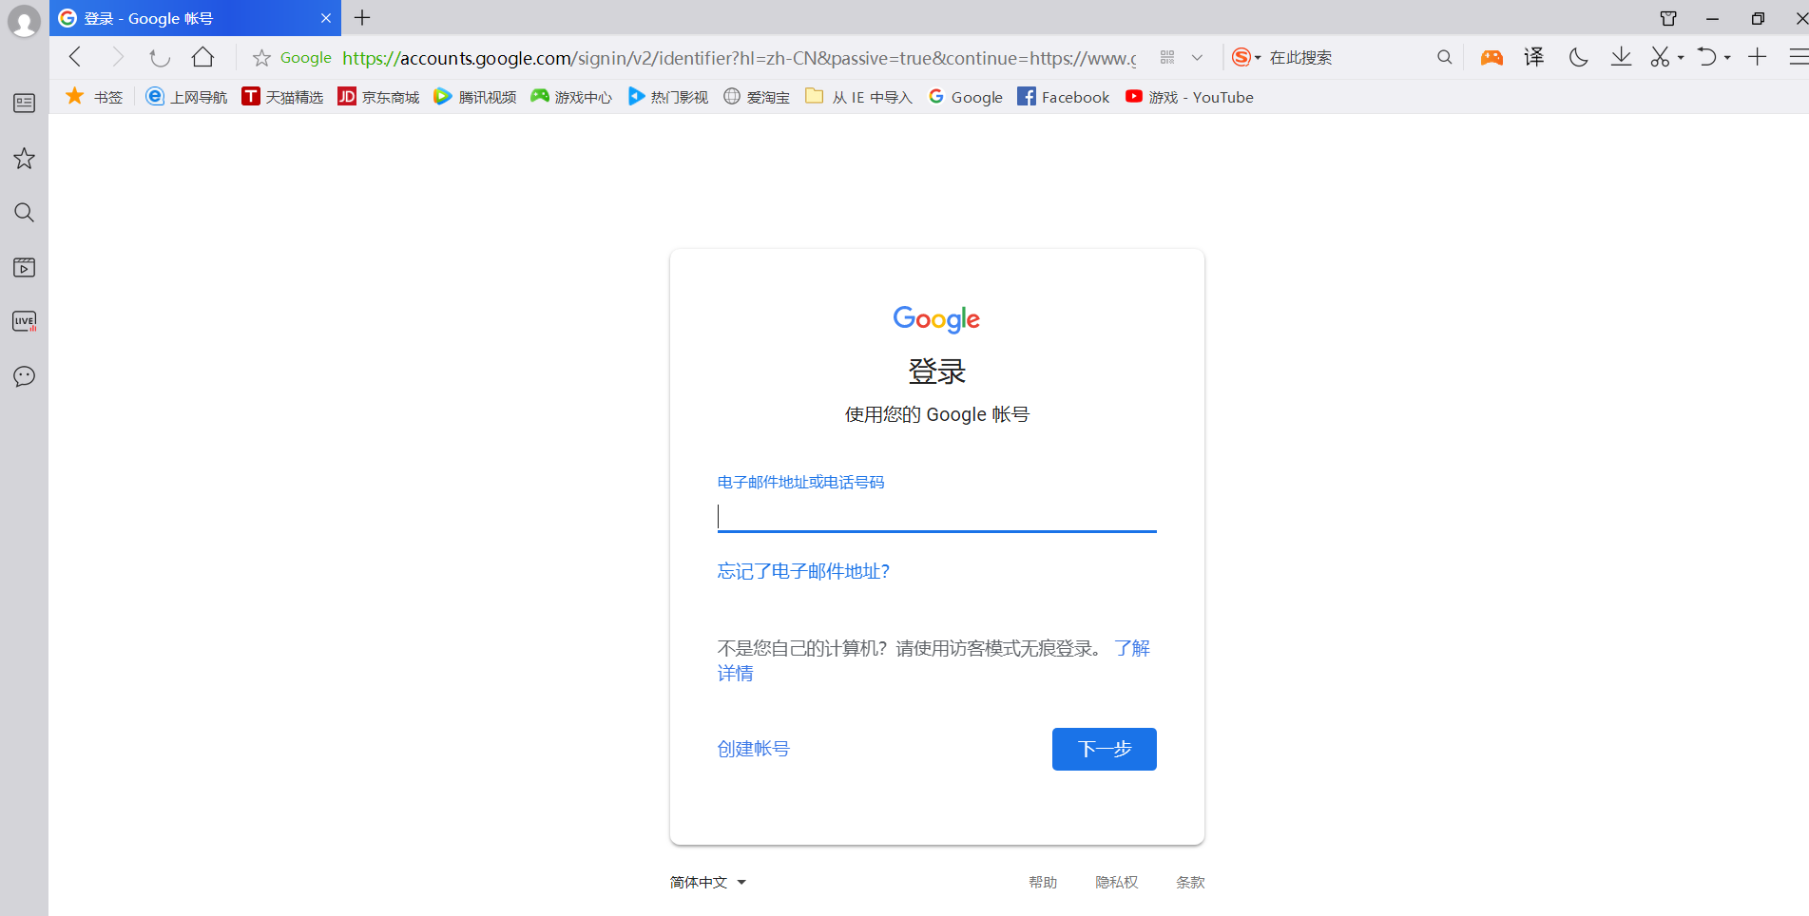Open the 游戏 - YouTube bookmark
Screen dimensions: 1809x916
tap(1189, 97)
